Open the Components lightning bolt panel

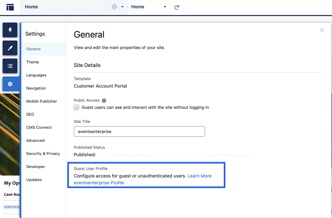(x=10, y=30)
